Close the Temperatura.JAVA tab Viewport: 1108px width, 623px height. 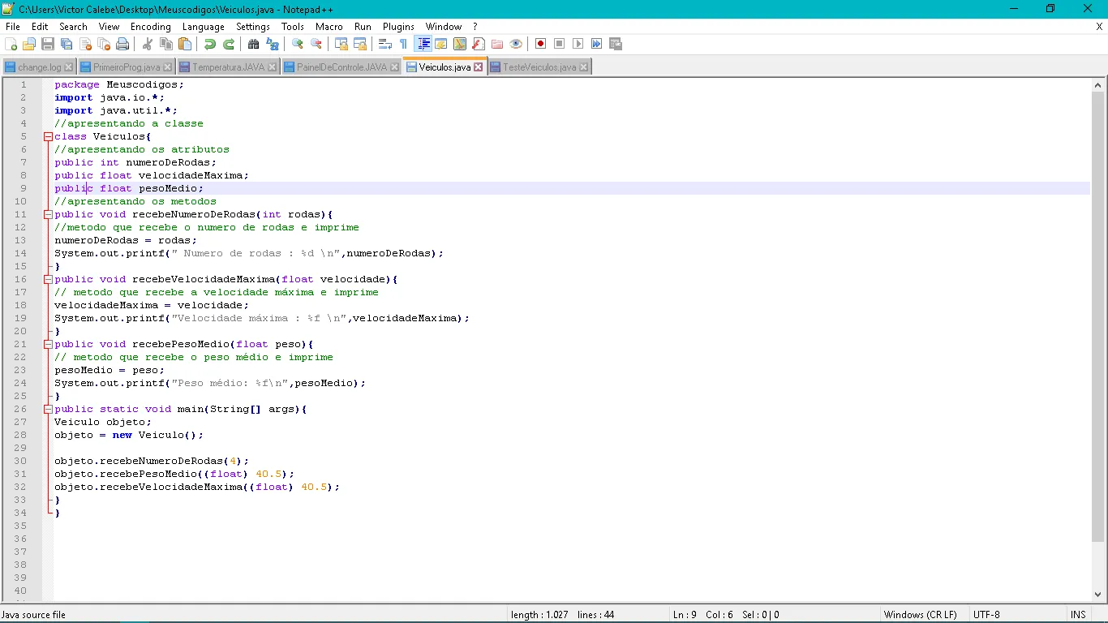272,67
